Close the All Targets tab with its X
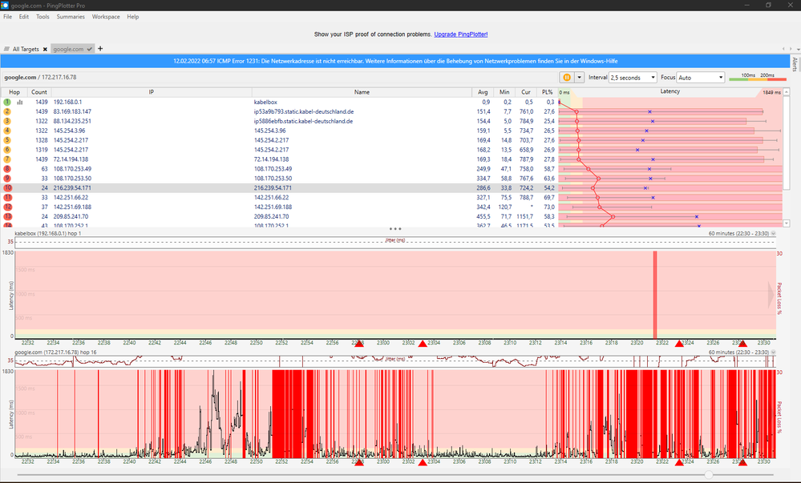 (x=45, y=49)
